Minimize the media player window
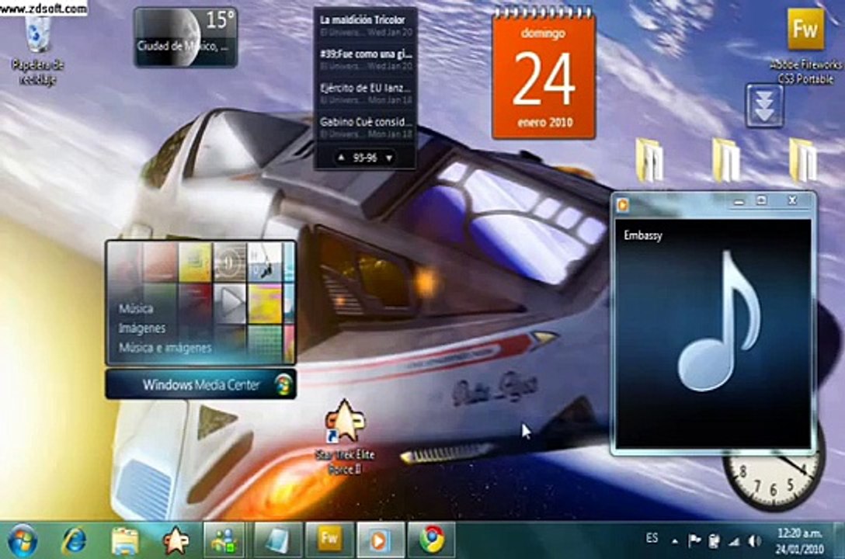The image size is (845, 559). 739,201
